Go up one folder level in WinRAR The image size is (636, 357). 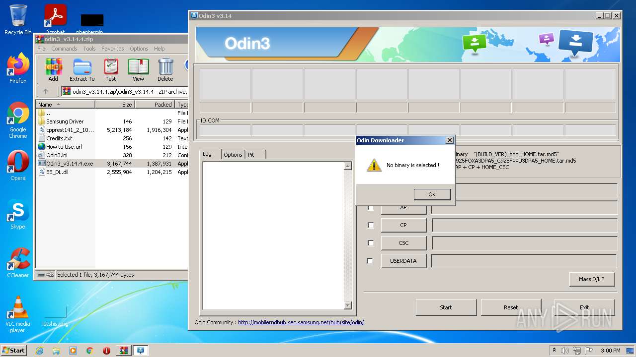(46, 91)
